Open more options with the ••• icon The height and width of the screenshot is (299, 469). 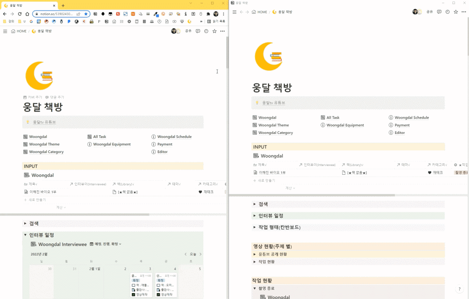click(x=464, y=11)
